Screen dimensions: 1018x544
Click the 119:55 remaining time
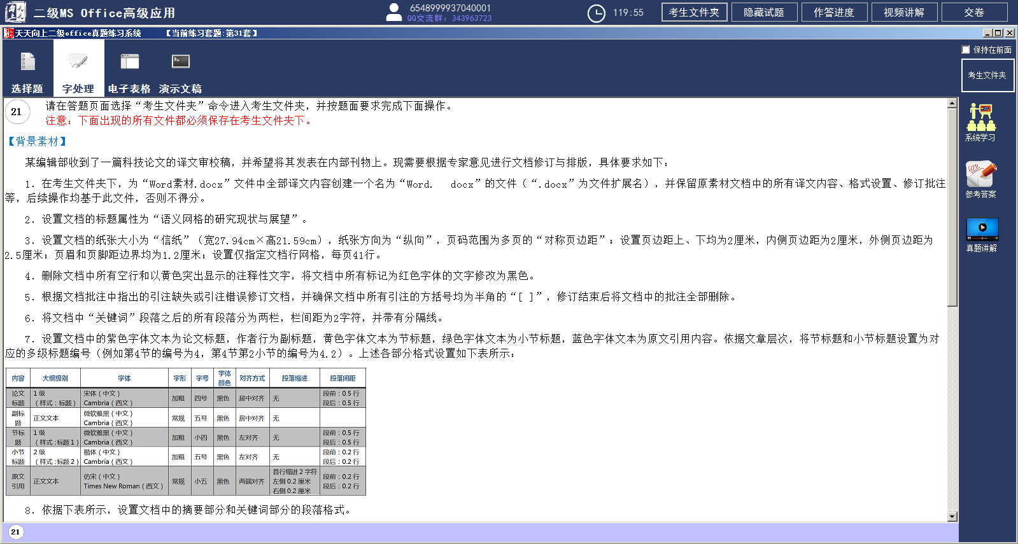coord(628,13)
